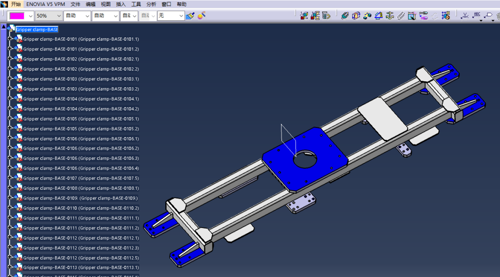Open the 工具 menu
This screenshot has height=277, width=500.
tap(136, 4)
